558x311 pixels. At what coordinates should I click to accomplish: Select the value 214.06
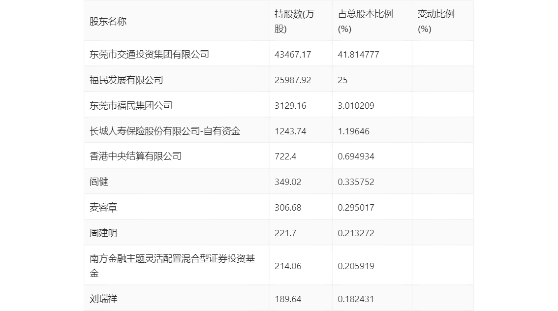point(288,266)
